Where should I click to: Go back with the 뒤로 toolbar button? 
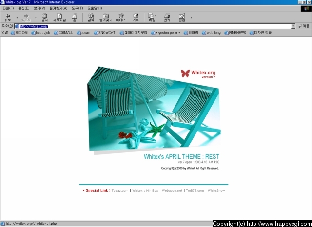point(8,18)
